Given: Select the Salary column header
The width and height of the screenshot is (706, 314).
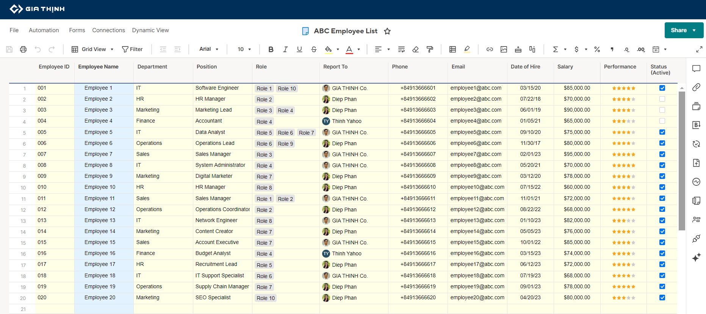Looking at the screenshot, I should point(565,67).
